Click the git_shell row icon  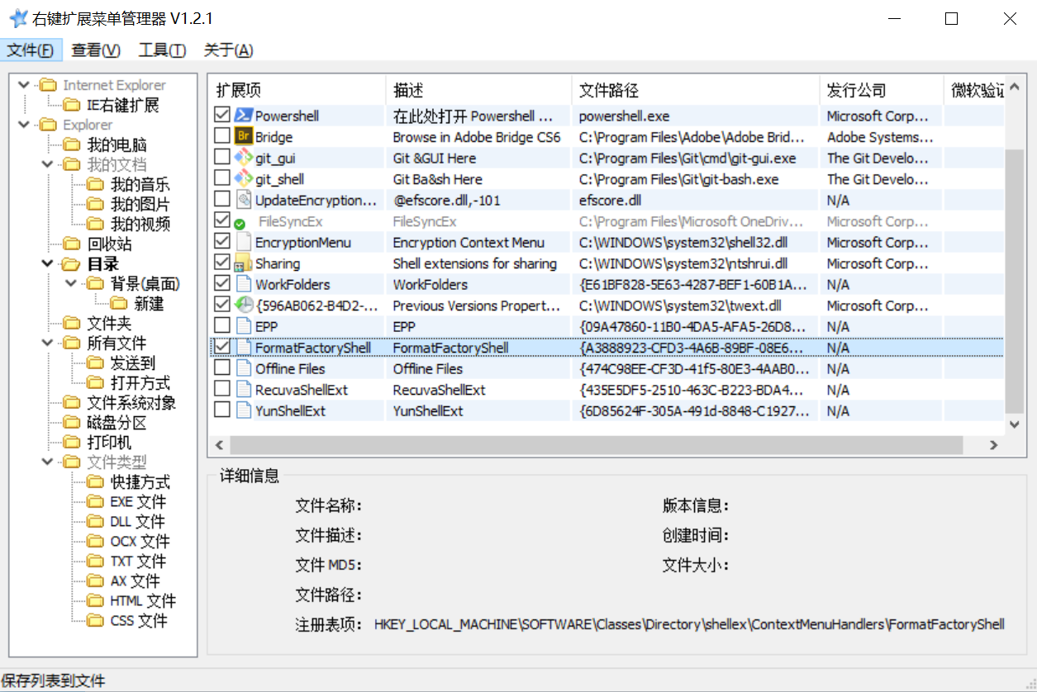[243, 179]
